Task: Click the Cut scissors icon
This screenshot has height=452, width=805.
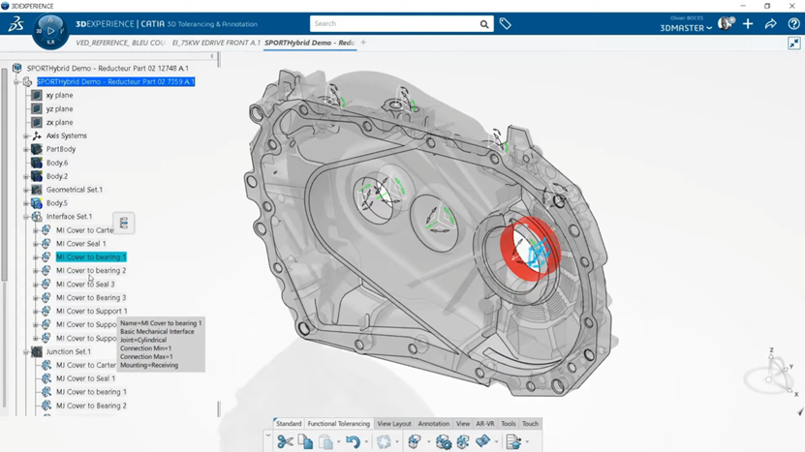Action: click(x=285, y=441)
